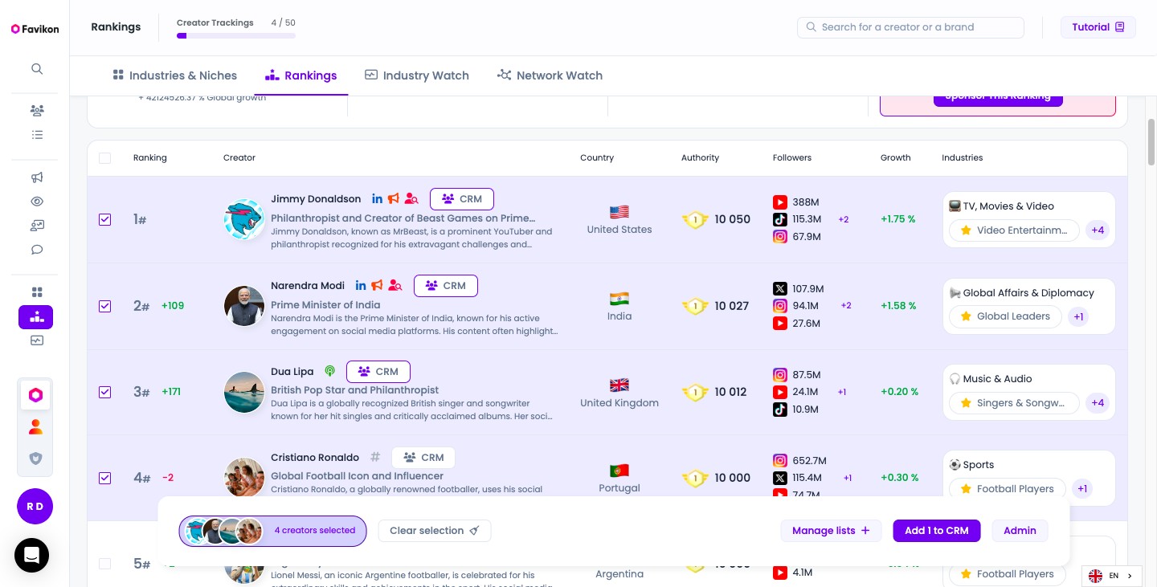Click the Video Entertainment industry tag

coord(1013,230)
